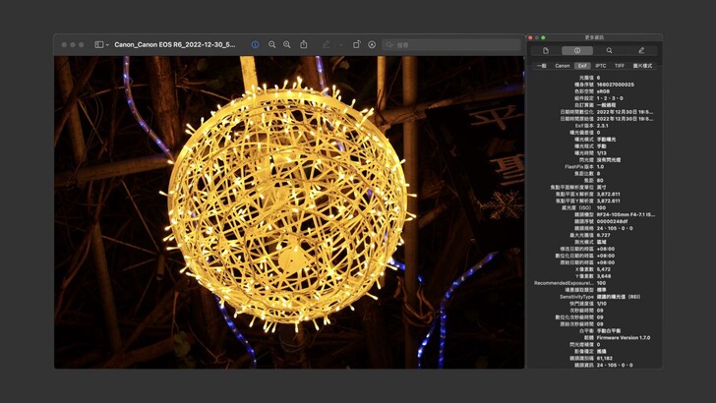Select the 一般 (General) metadata tab
Screen dimensions: 716x403
coord(542,66)
